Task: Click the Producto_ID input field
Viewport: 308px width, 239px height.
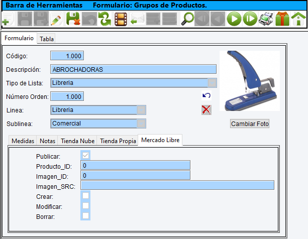Action: click(x=135, y=165)
